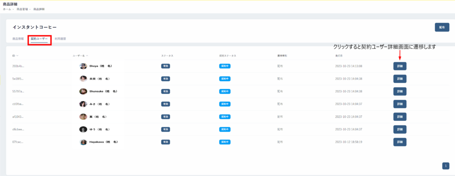Open 詳細 for user 未来
Image resolution: width=455 pixels, height=176 pixels.
(400, 79)
